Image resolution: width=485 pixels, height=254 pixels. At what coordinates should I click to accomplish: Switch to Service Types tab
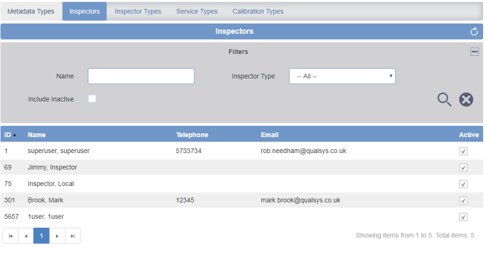click(197, 11)
